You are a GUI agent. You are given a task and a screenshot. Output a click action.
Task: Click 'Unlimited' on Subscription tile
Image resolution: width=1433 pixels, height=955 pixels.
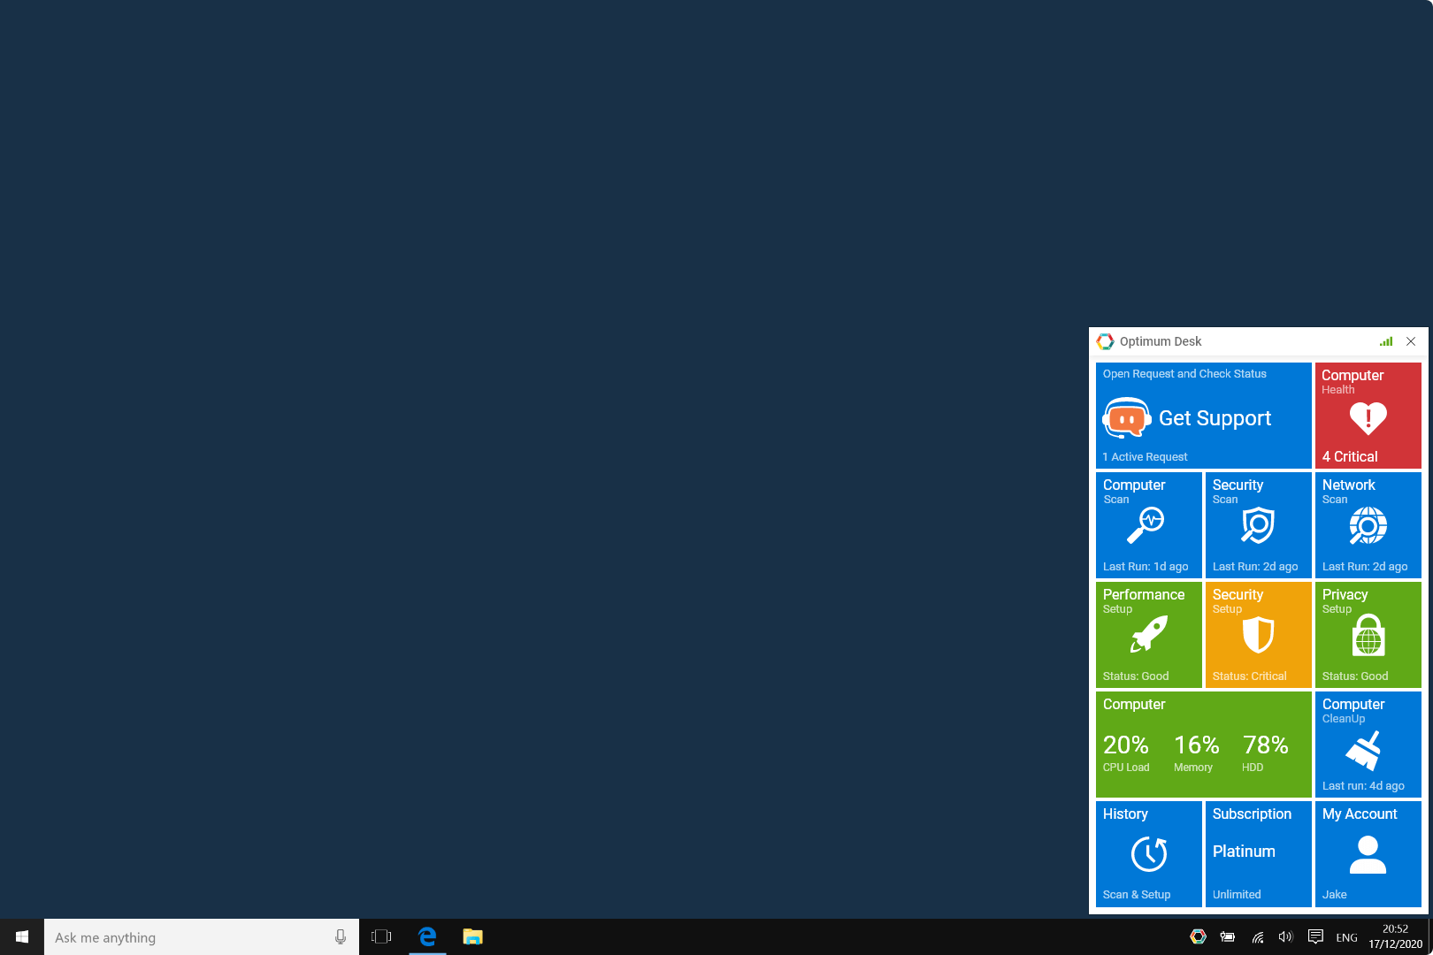1237,895
